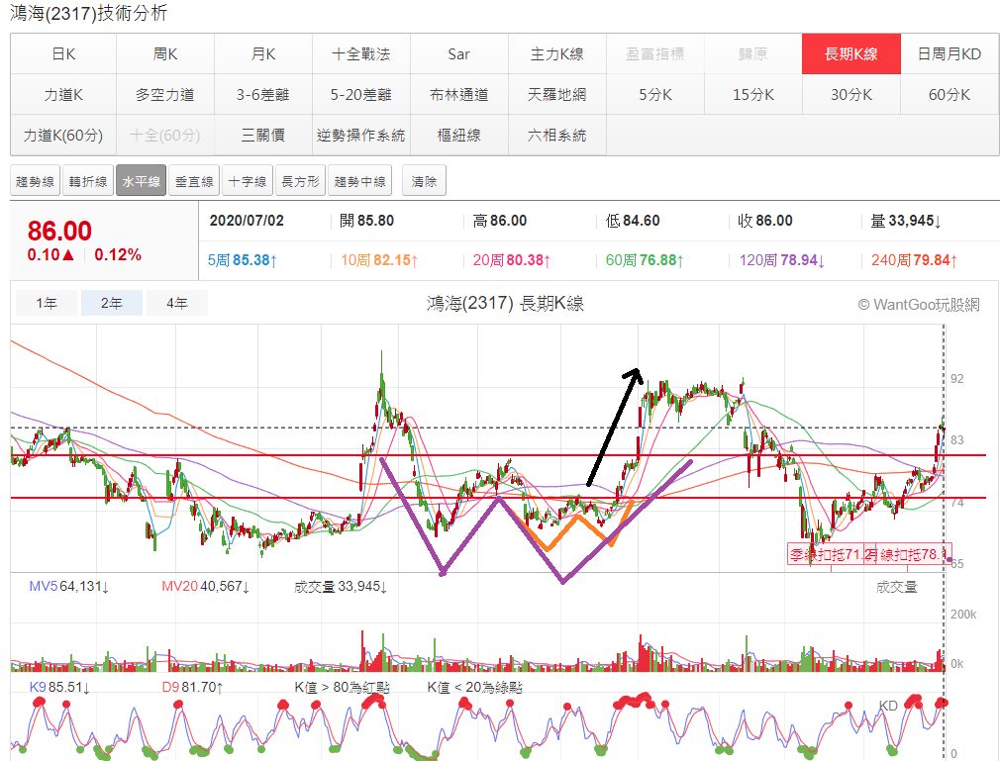Click the large 86.00 price
The image size is (1000, 761).
pos(59,231)
